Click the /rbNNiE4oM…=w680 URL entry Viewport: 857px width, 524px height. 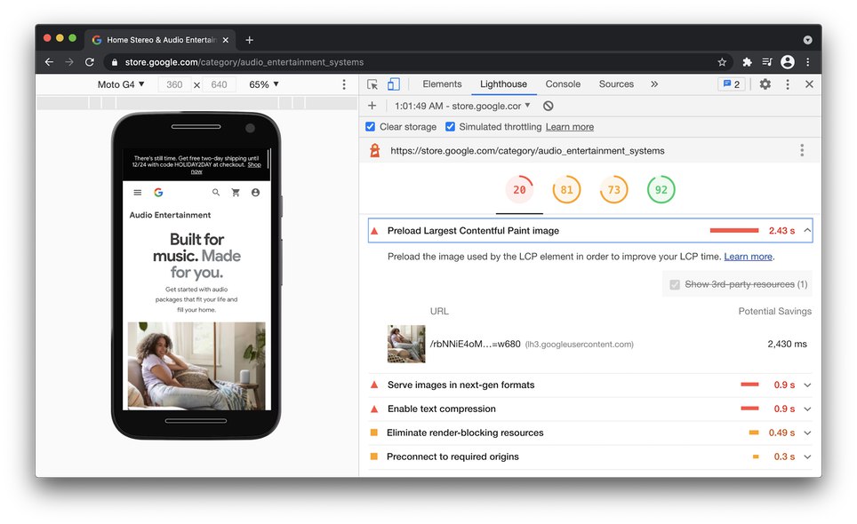(475, 344)
